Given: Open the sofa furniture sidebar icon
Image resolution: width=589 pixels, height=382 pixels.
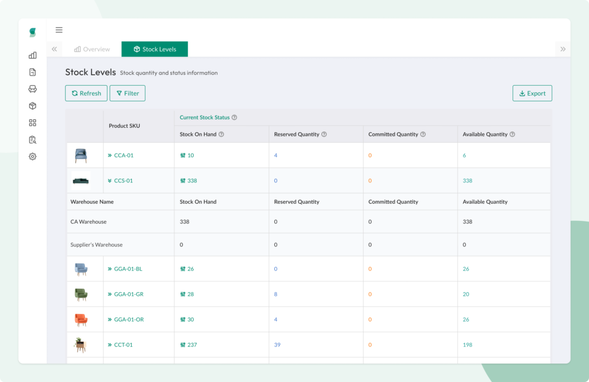Looking at the screenshot, I should (33, 89).
